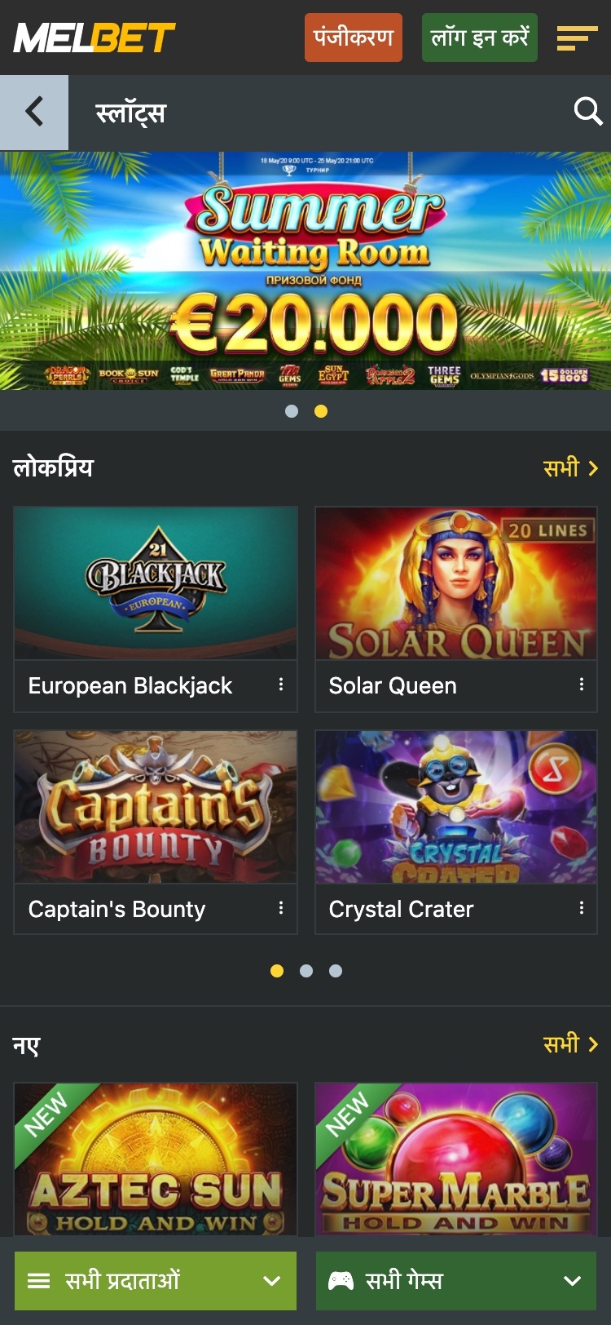
Task: Open European Blackjack options kebab menu
Action: (281, 685)
